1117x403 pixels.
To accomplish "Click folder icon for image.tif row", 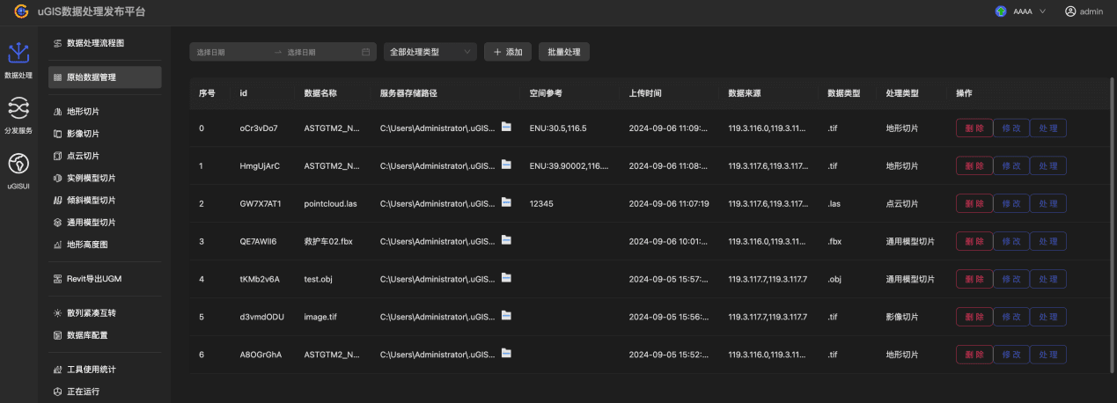I will coord(506,315).
